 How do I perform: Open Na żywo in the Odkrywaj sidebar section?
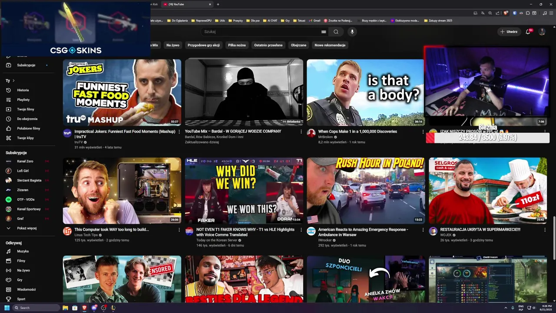[23, 270]
